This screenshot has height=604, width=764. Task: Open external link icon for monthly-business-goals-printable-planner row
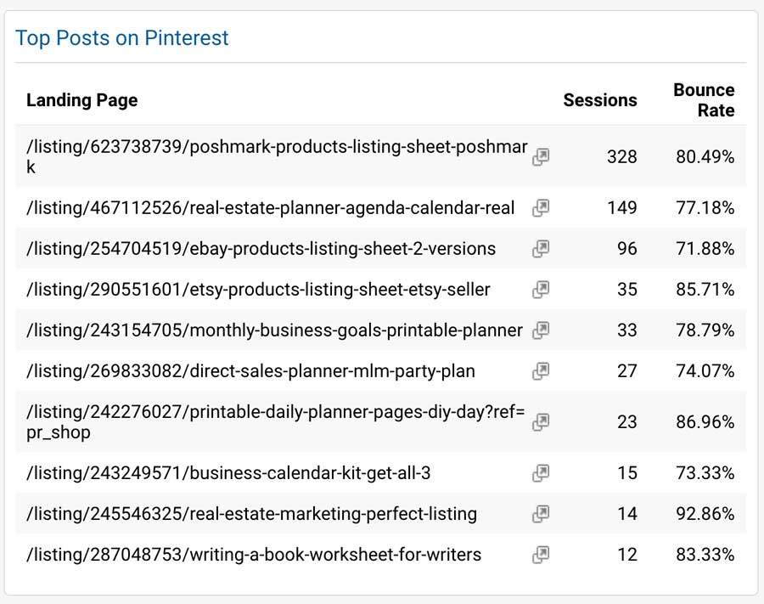coord(541,330)
